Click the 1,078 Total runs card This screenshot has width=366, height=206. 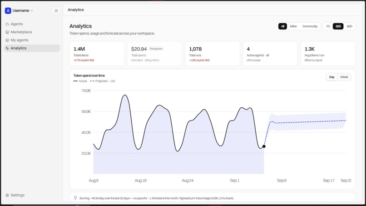coord(213,54)
